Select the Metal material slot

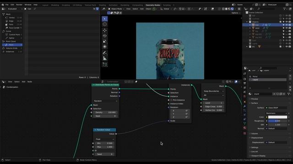point(268,77)
